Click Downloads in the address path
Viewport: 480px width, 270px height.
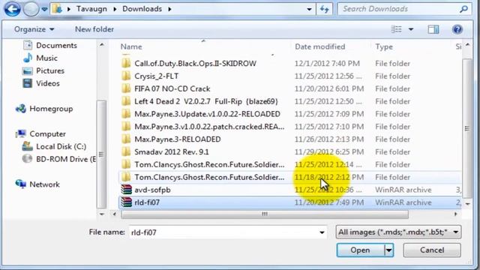pos(142,9)
